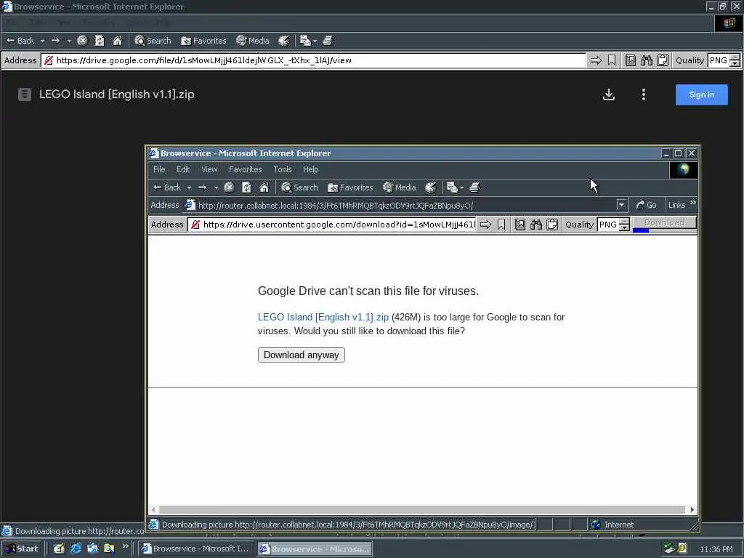Screen dimensions: 744x558
Task: Launch Internet Explorer from quick launch bar
Action: click(x=76, y=549)
